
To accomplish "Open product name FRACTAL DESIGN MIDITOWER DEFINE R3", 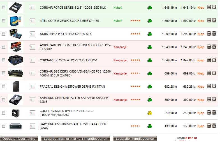I will [72, 87].
